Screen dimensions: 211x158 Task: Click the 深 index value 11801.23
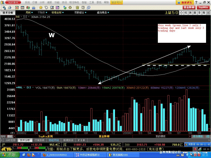(x=80, y=145)
